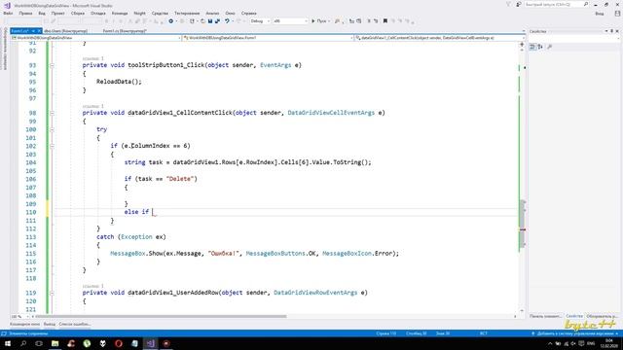Switch to the Обозреватель решений tab
Screen dimensions: 623x350
[x=602, y=316]
